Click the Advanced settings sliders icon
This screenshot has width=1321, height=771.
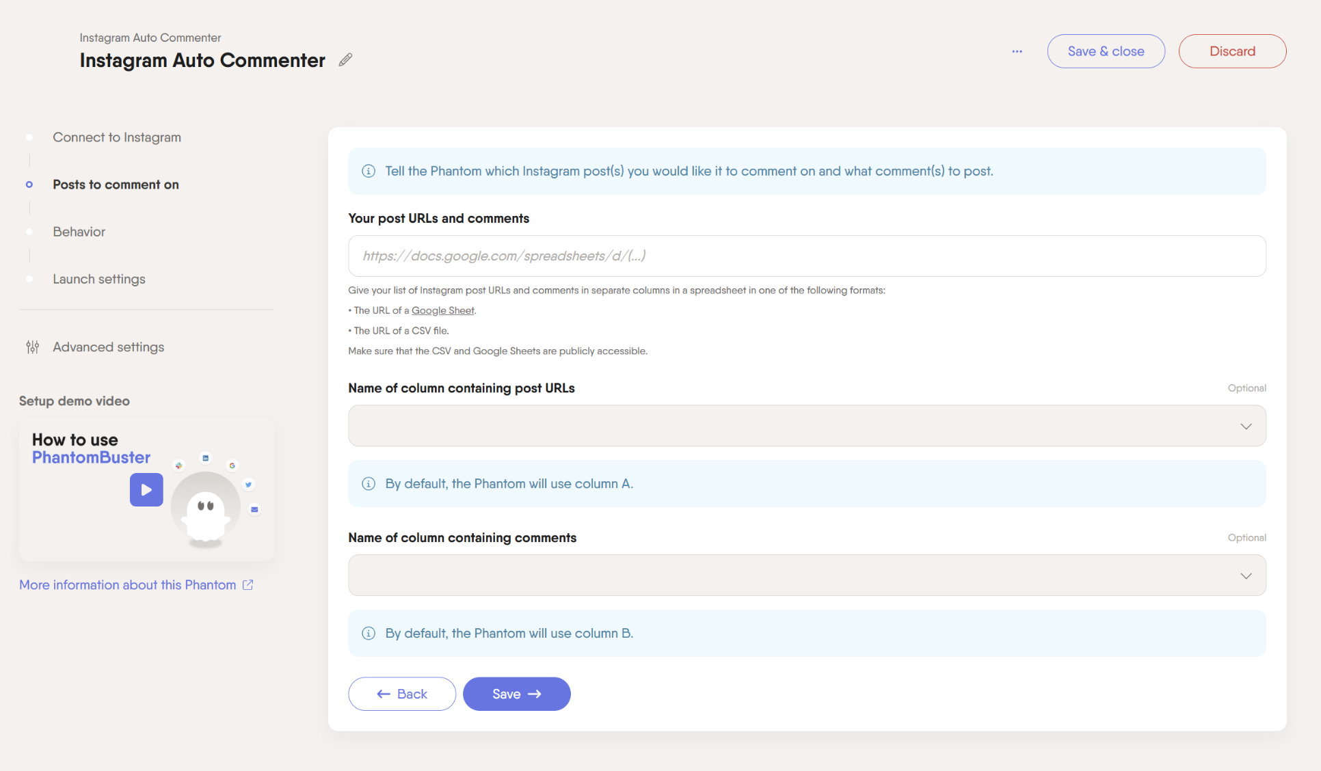tap(32, 347)
